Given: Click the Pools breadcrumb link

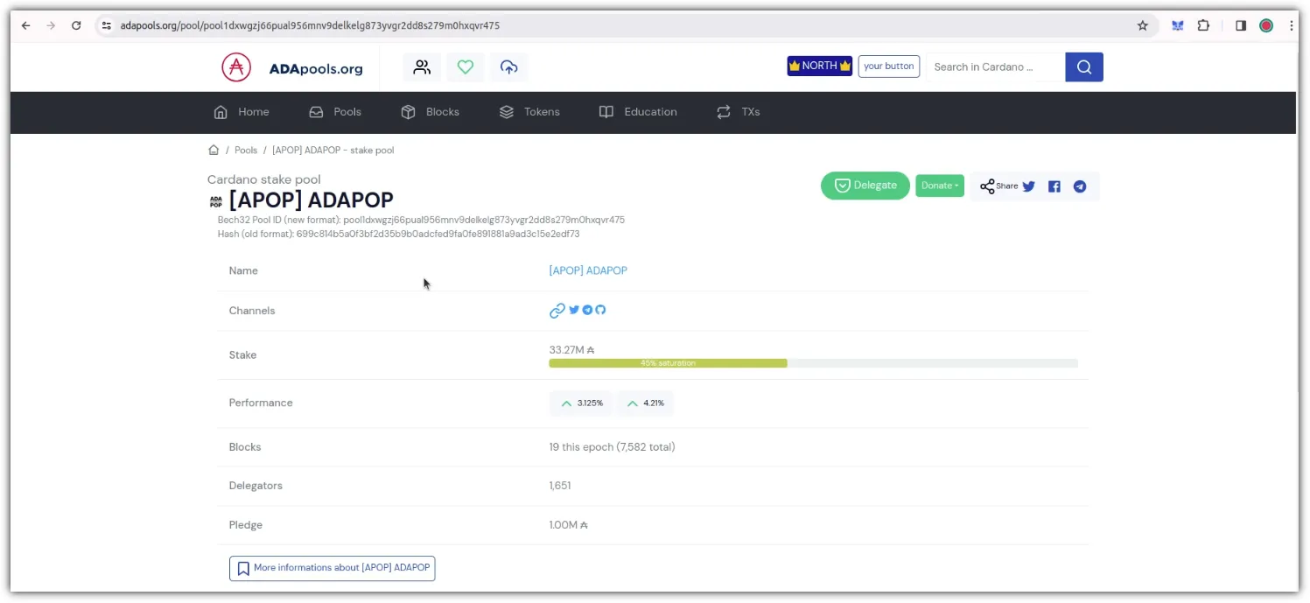Looking at the screenshot, I should (246, 151).
